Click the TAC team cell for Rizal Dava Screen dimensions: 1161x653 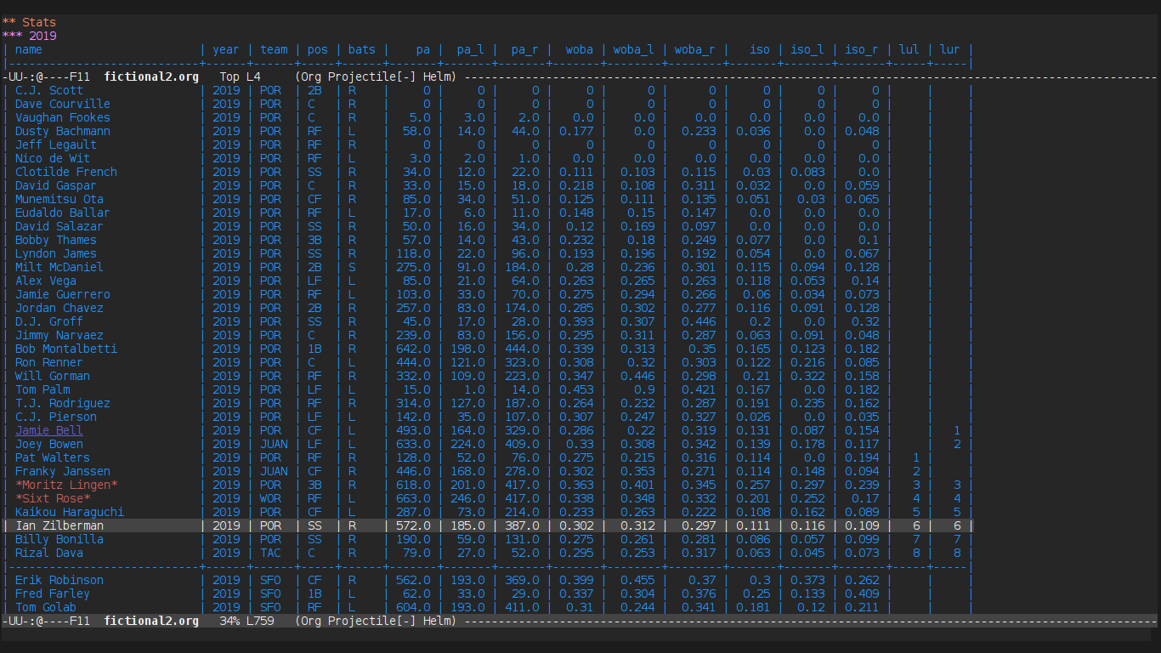coord(270,553)
